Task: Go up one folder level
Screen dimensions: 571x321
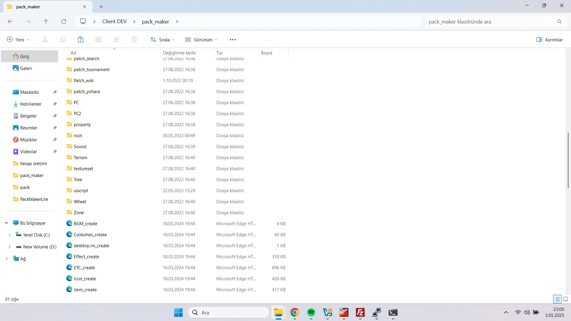Action: pyautogui.click(x=46, y=21)
